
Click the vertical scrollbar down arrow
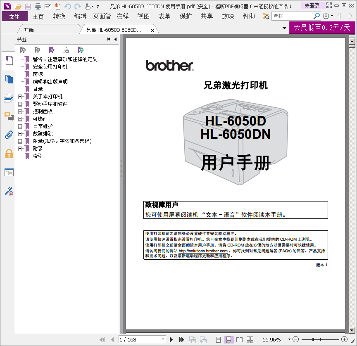click(x=352, y=330)
